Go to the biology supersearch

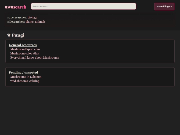tap(32, 17)
